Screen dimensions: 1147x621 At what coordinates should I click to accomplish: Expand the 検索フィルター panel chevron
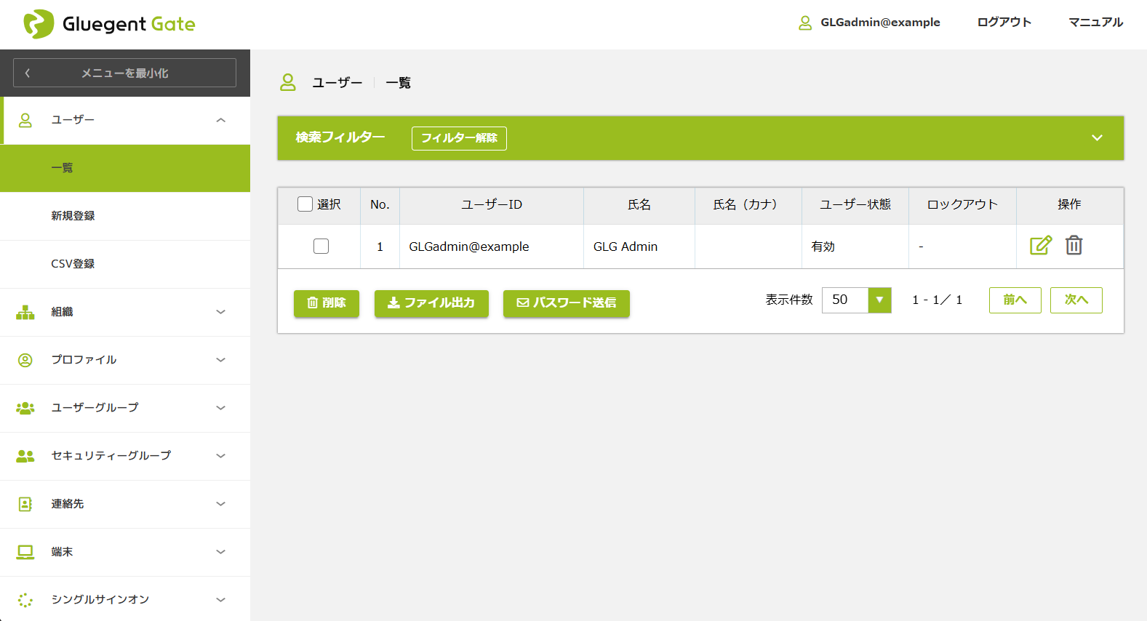click(x=1097, y=137)
